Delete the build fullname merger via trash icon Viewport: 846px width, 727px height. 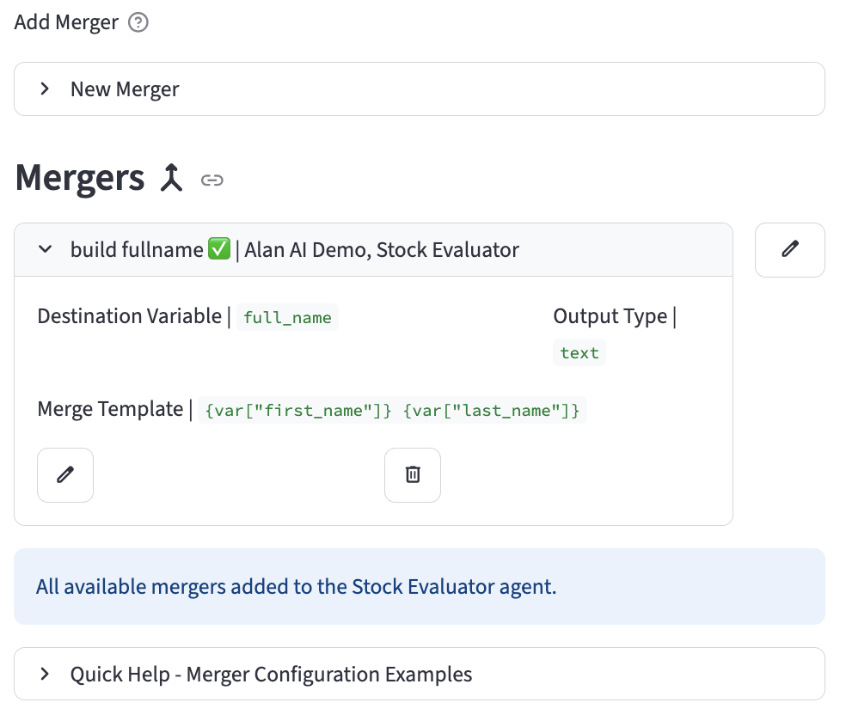[x=413, y=474]
